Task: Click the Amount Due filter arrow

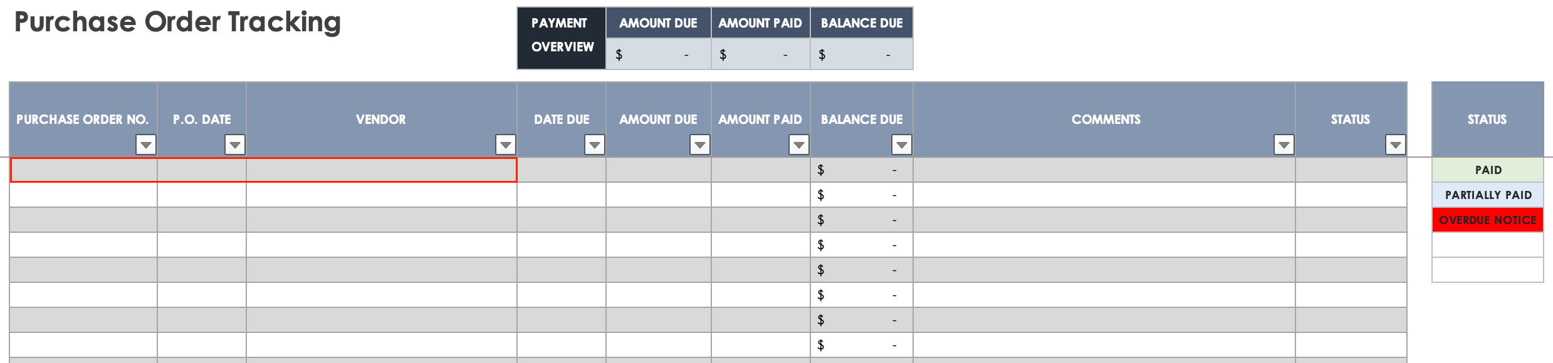Action: pyautogui.click(x=699, y=145)
